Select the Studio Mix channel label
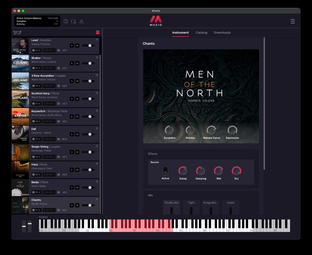 (172, 203)
